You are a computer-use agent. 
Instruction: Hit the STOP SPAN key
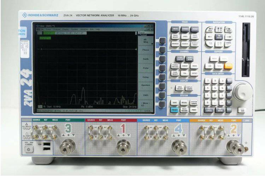tap(190, 59)
